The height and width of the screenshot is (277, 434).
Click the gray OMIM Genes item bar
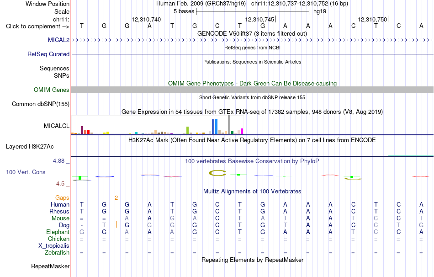[x=252, y=90]
